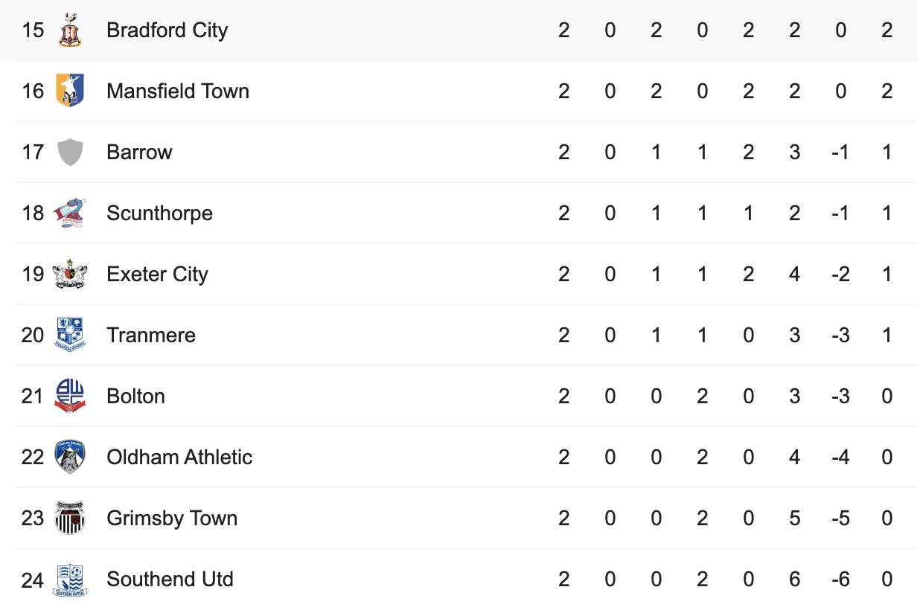Click the Mansfield Town club crest
This screenshot has width=917, height=616.
[70, 91]
